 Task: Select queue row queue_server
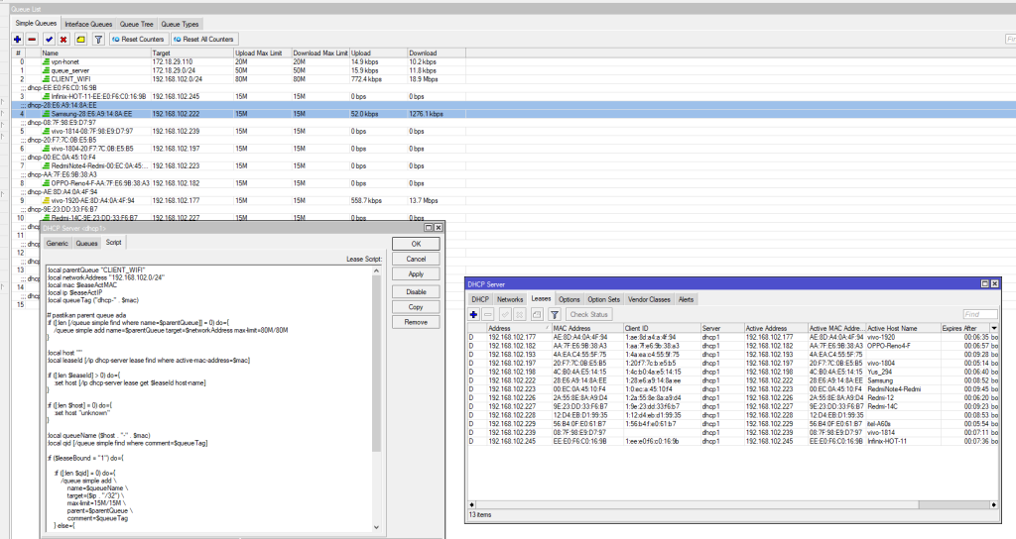point(238,70)
